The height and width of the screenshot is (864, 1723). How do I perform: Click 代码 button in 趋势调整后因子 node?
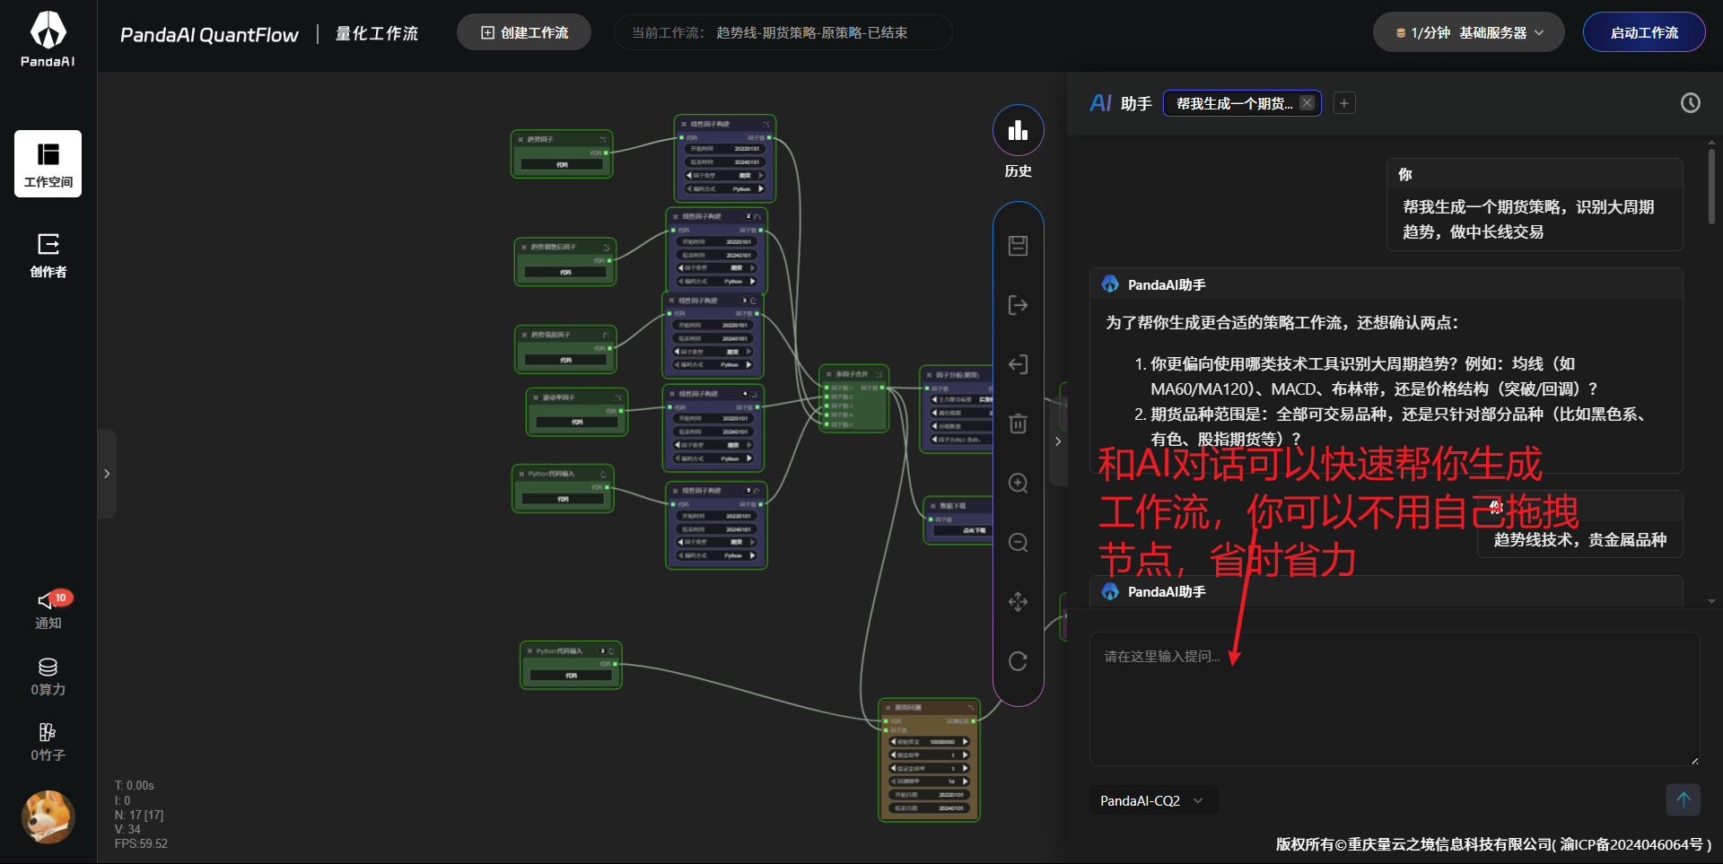click(x=565, y=272)
